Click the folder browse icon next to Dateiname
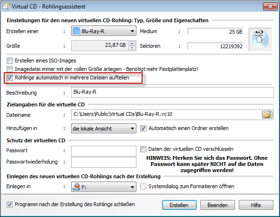Screen dimensions: 280x217 [x=267, y=114]
